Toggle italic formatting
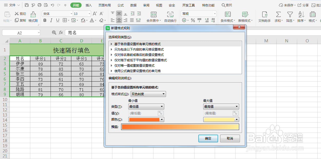The image size is (321, 159). pyautogui.click(x=51, y=20)
